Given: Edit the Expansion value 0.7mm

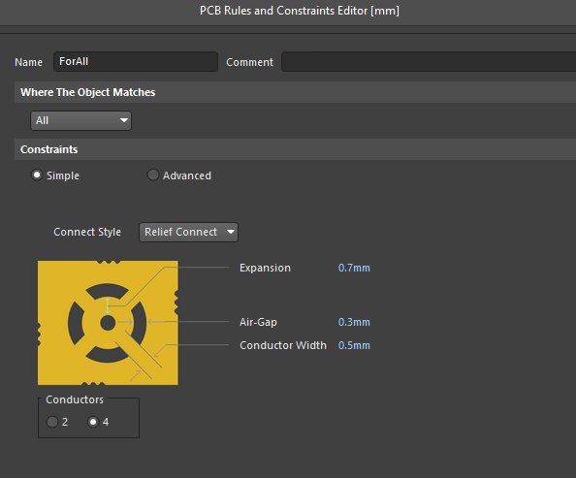Looking at the screenshot, I should pyautogui.click(x=354, y=268).
